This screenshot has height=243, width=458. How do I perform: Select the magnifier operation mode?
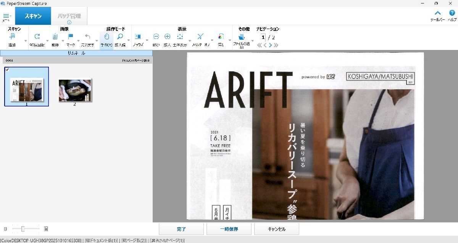pos(120,37)
